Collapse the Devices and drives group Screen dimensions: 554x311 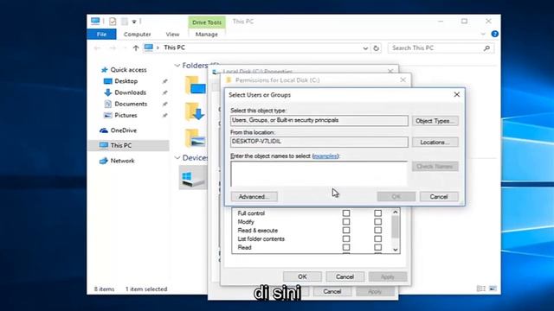click(x=177, y=158)
